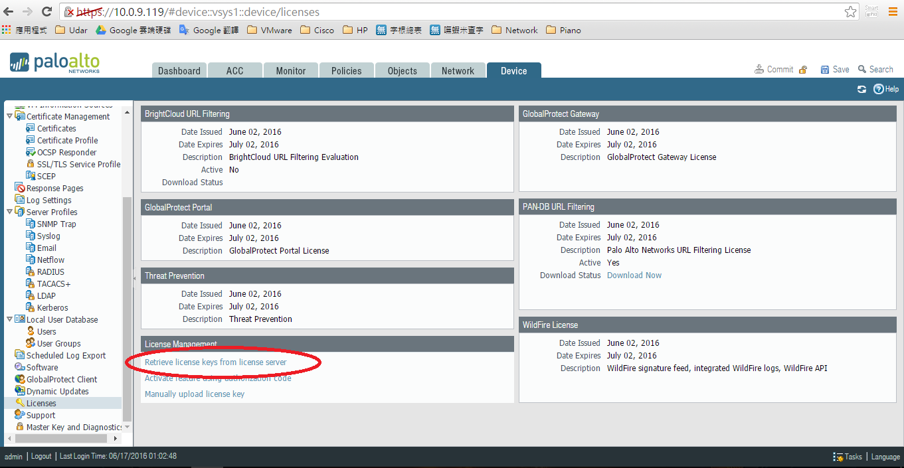Click the Palo Alto Networks logo
The height and width of the screenshot is (468, 904).
click(55, 63)
